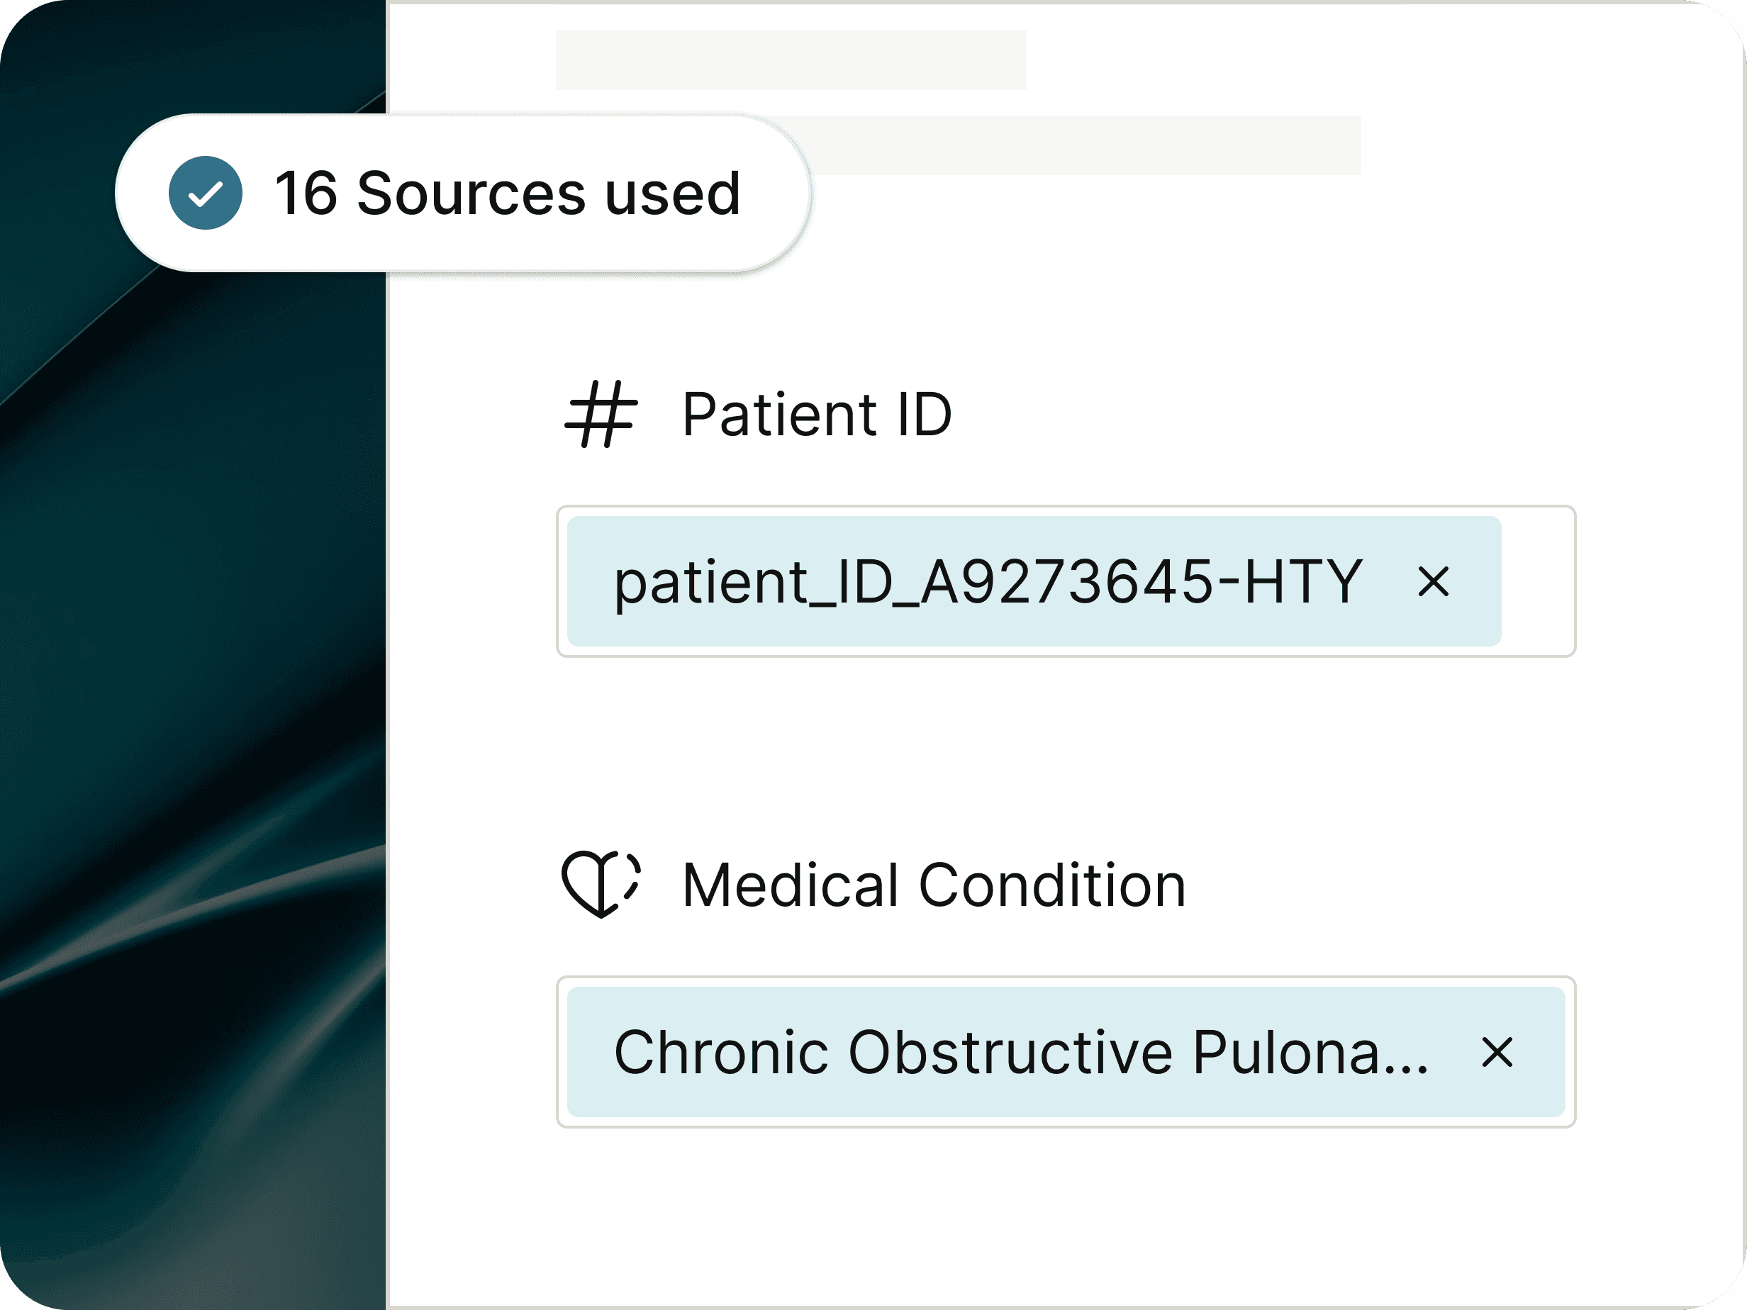1747x1310 pixels.
Task: Click the word Sources in the badge
Action: coord(471,194)
